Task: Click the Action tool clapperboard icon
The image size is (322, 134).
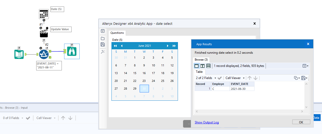Action: click(x=44, y=33)
